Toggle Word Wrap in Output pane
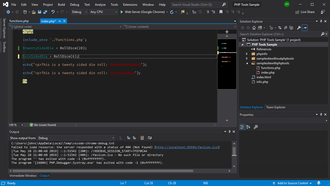 [x=149, y=138]
